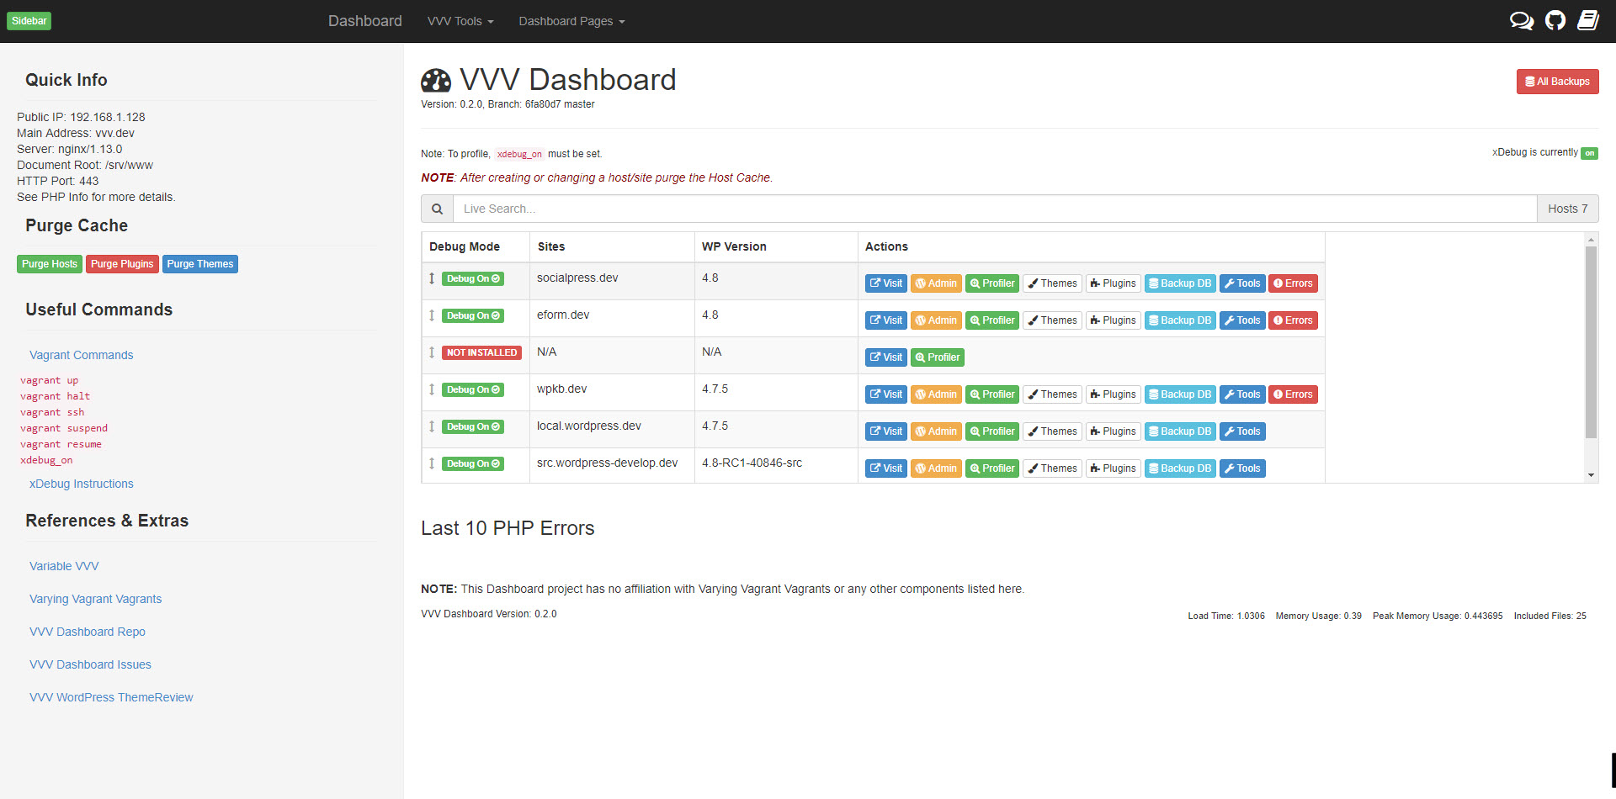Purge Themes cache
1616x799 pixels.
point(200,264)
